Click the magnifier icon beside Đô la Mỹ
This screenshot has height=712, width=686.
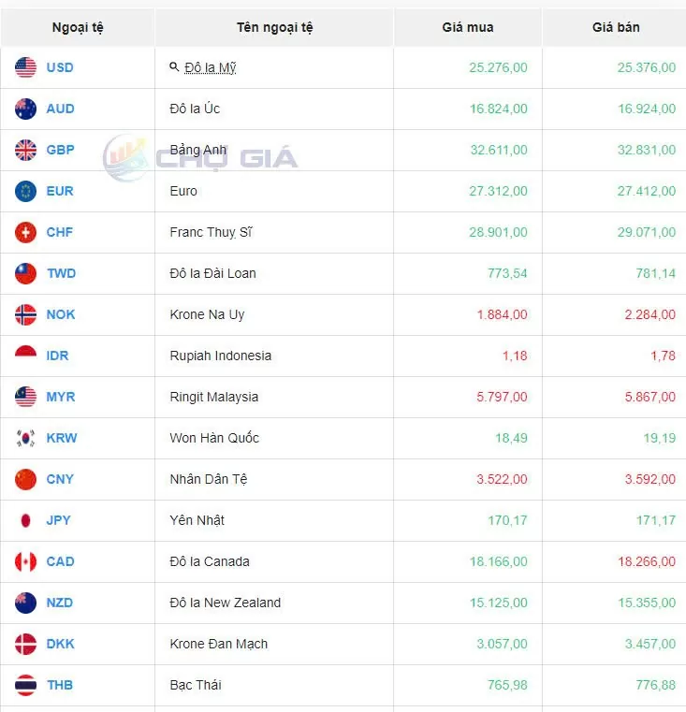pyautogui.click(x=174, y=67)
